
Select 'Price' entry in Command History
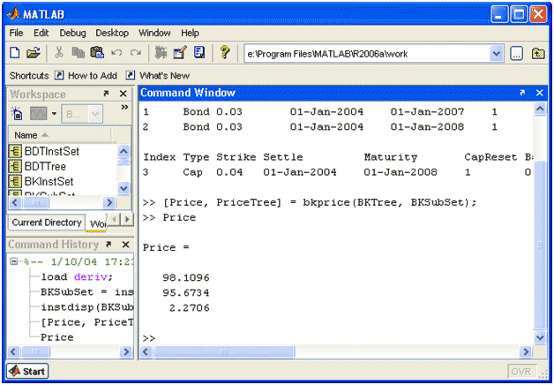pos(56,337)
